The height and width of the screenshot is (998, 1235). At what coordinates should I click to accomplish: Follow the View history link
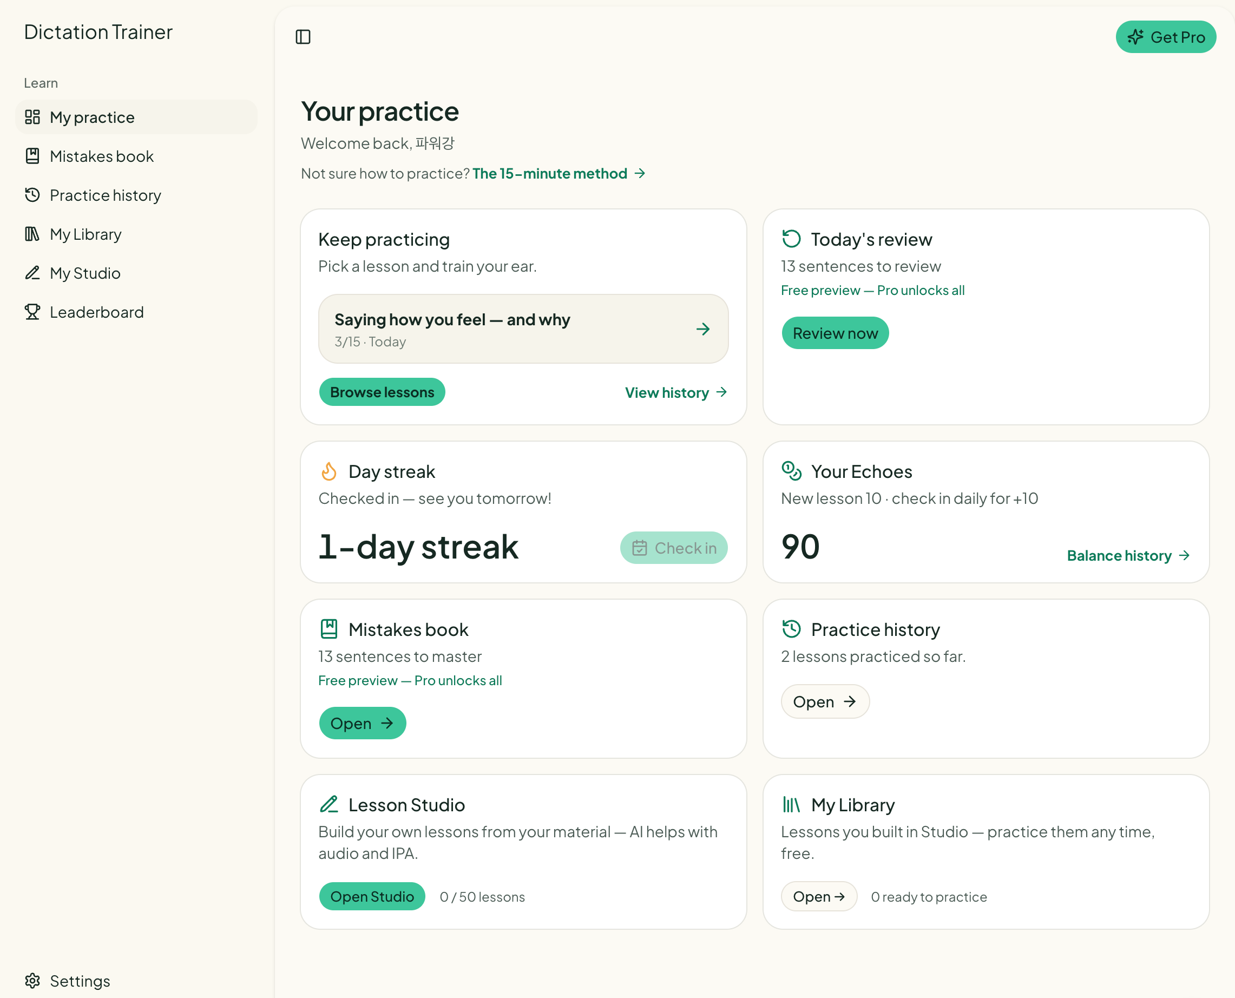click(676, 392)
